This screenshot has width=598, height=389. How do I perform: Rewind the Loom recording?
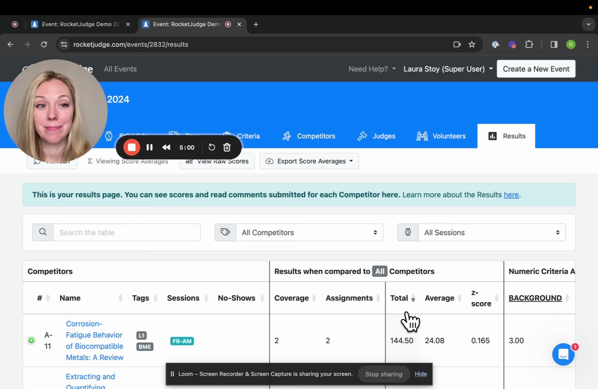(x=166, y=147)
